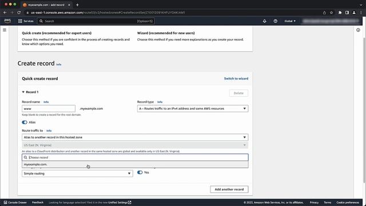Bookmark page with the star icon
This screenshot has width=366, height=206.
click(x=331, y=13)
